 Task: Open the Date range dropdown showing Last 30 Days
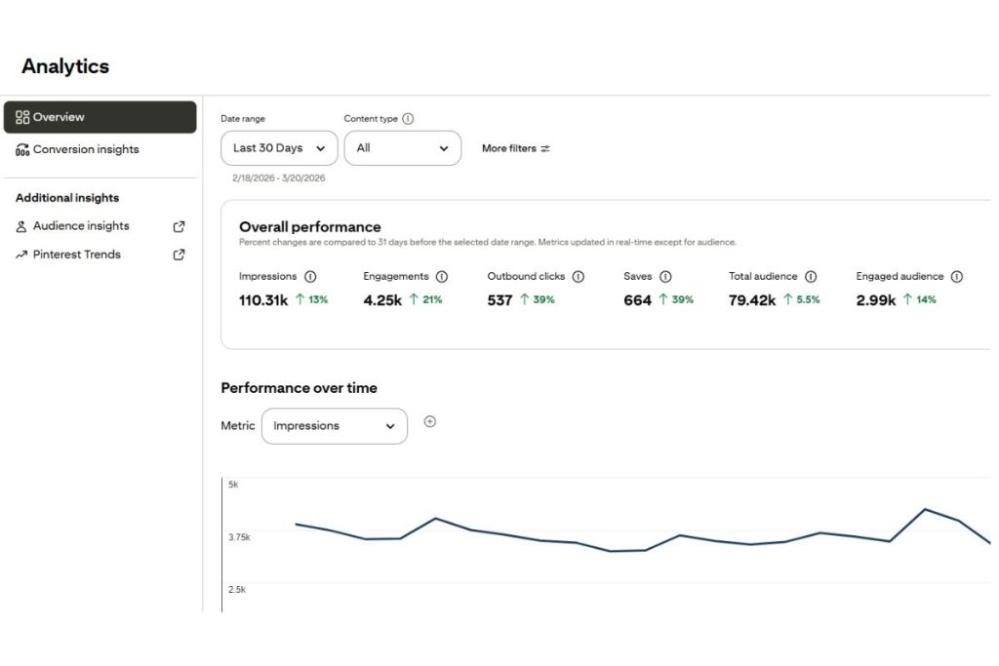click(x=278, y=147)
